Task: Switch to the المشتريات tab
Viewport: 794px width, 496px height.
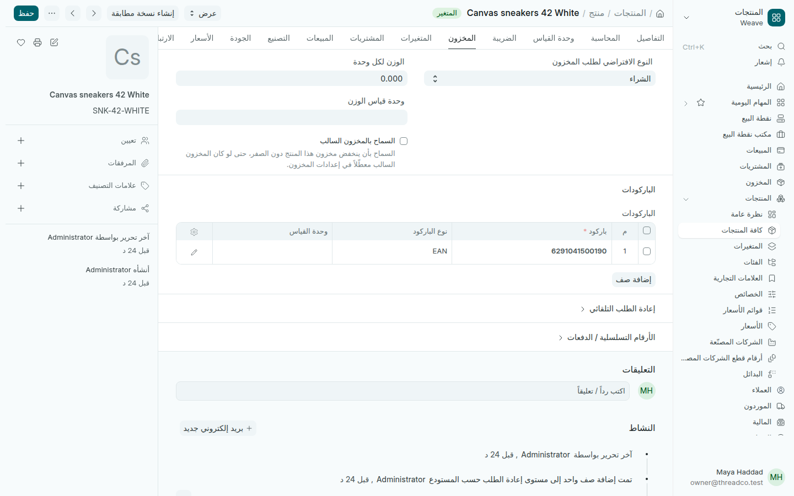Action: pyautogui.click(x=367, y=38)
